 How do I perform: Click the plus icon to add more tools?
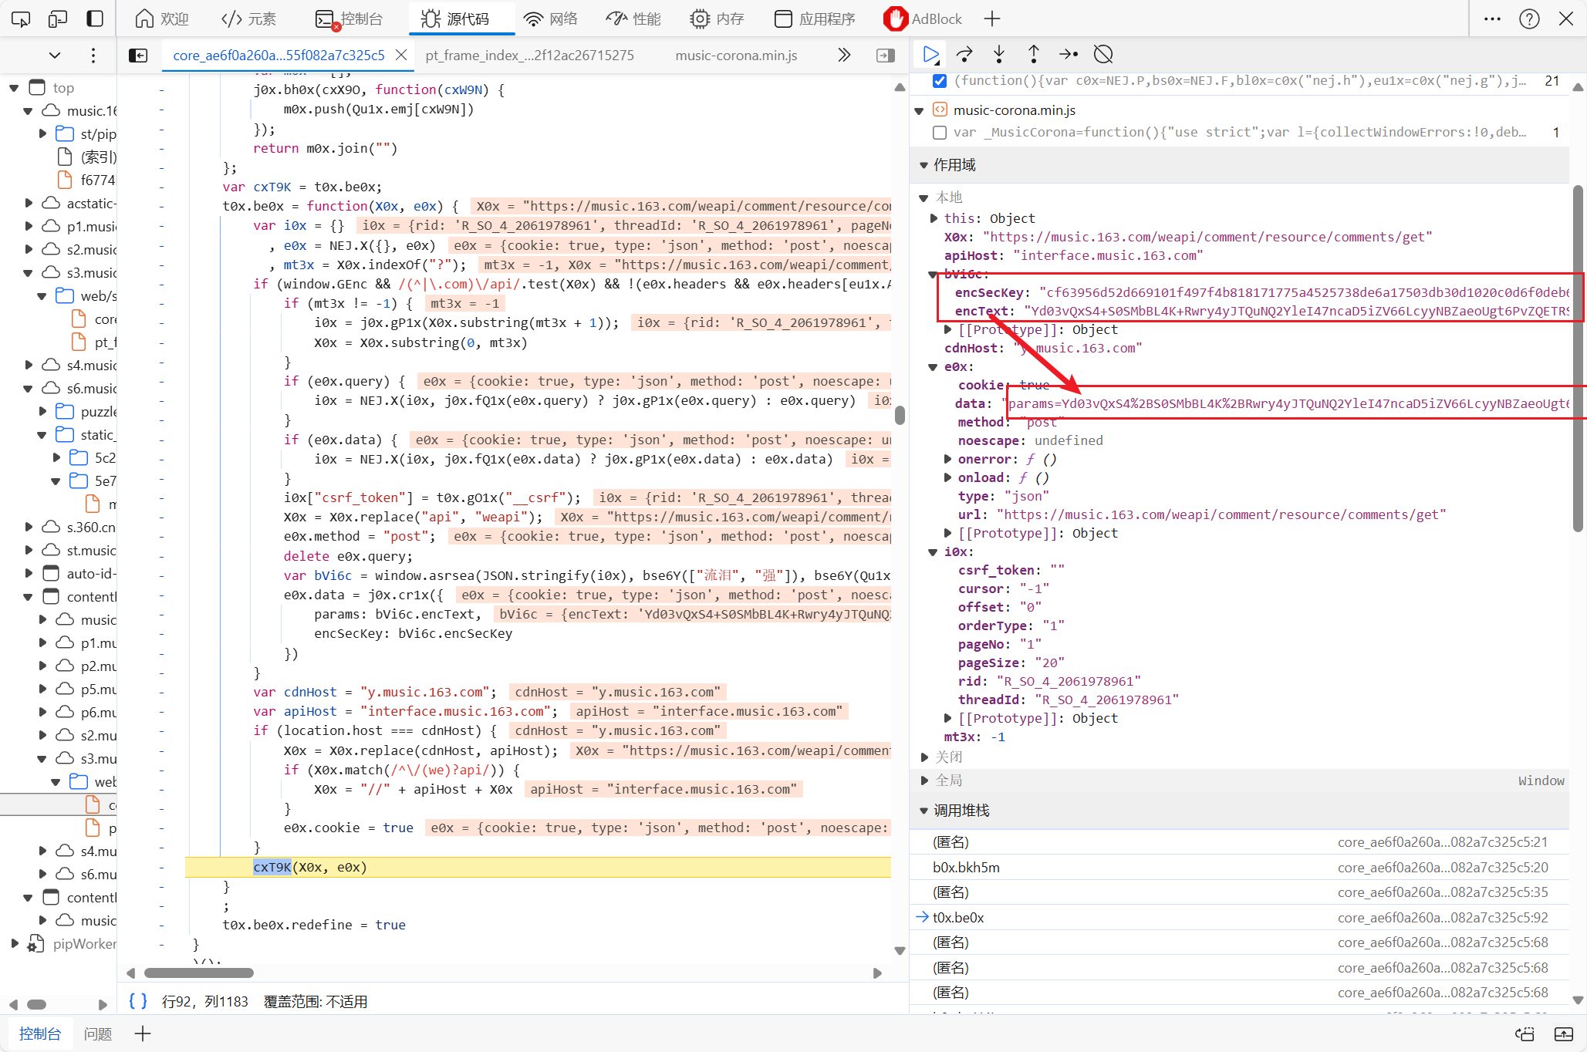click(x=992, y=19)
